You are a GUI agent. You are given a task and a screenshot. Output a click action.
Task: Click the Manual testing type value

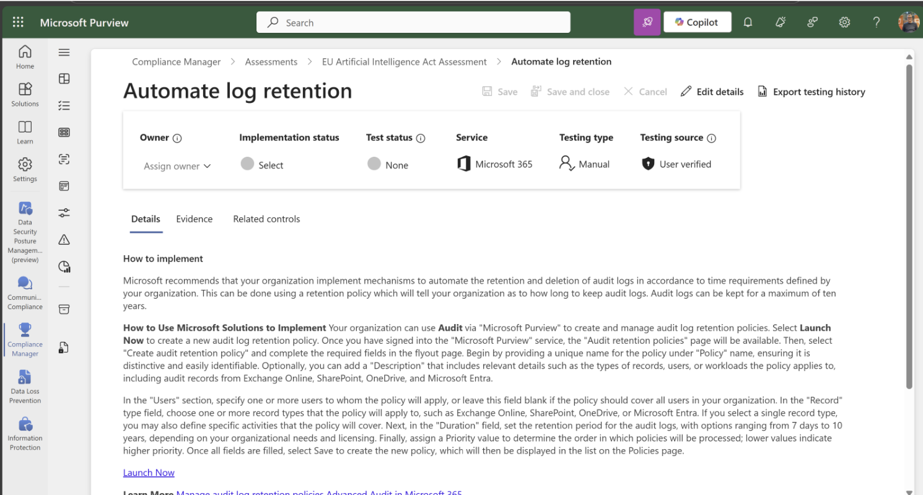[584, 164]
